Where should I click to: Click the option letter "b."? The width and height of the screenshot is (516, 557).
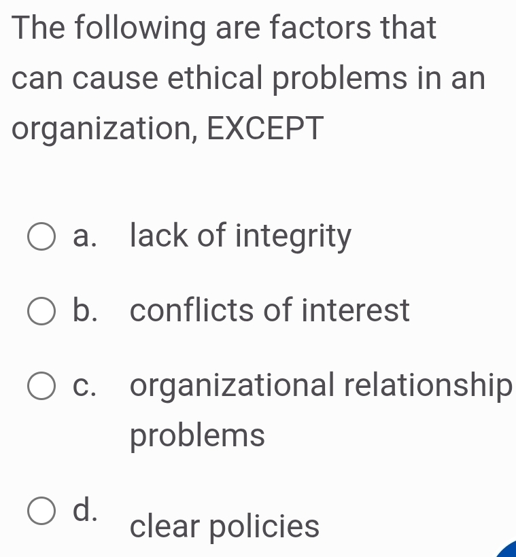click(86, 311)
